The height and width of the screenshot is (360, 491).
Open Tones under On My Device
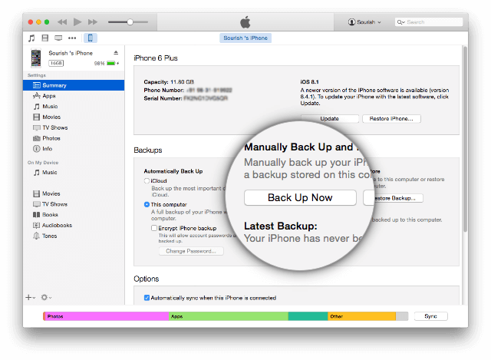pyautogui.click(x=74, y=236)
